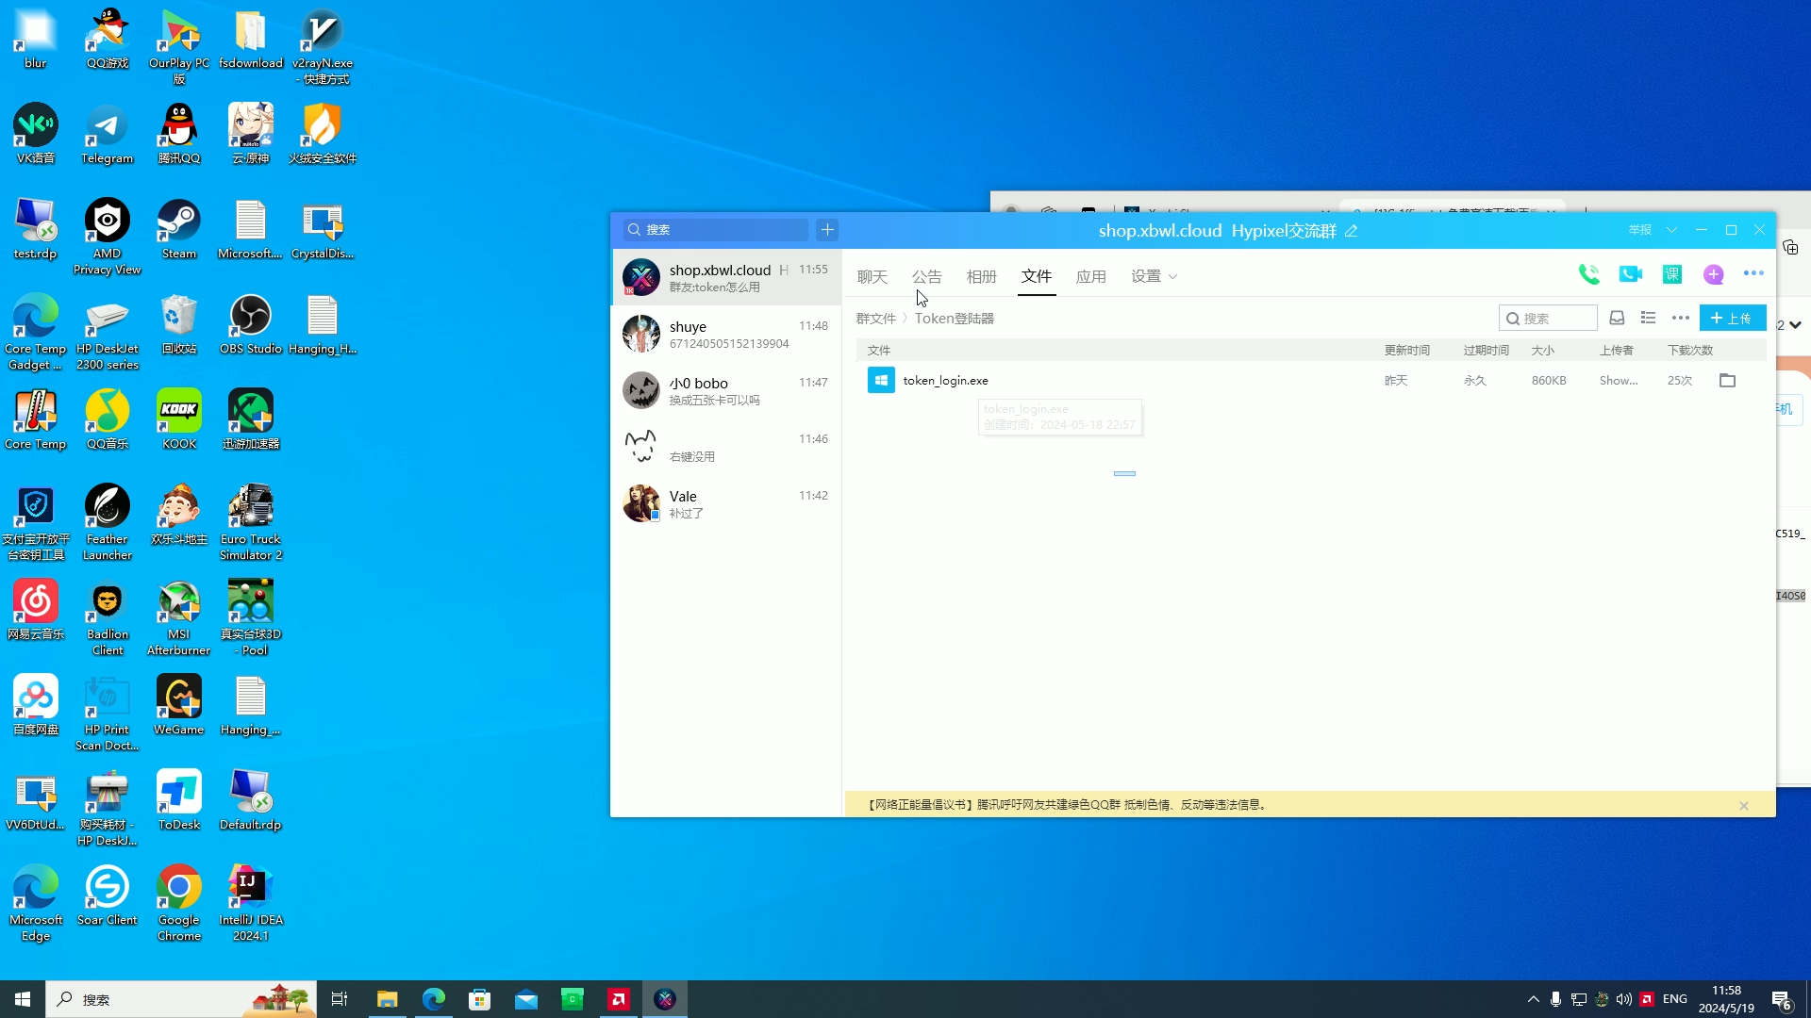The height and width of the screenshot is (1018, 1811).
Task: Open volume control in system tray
Action: (x=1623, y=999)
